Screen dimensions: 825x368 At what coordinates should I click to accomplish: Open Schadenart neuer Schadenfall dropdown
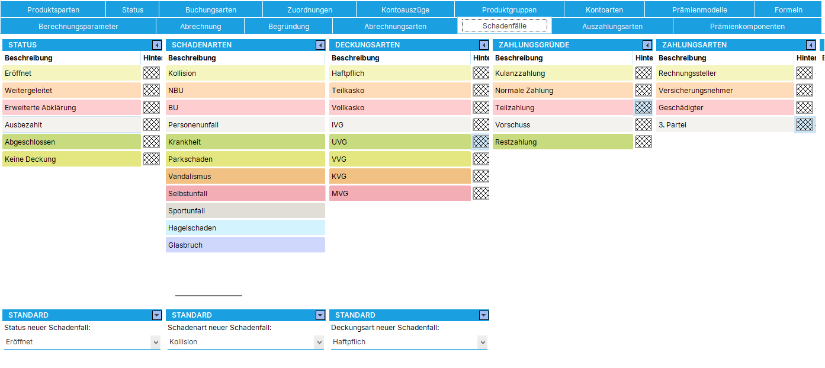pyautogui.click(x=319, y=342)
